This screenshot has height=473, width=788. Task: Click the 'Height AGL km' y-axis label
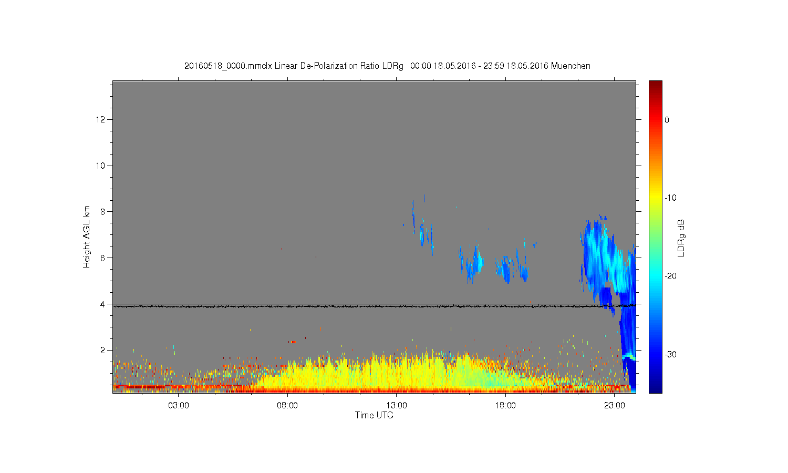pos(87,236)
